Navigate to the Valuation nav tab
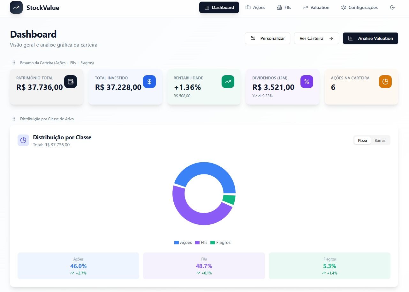The image size is (409, 292). point(316,7)
